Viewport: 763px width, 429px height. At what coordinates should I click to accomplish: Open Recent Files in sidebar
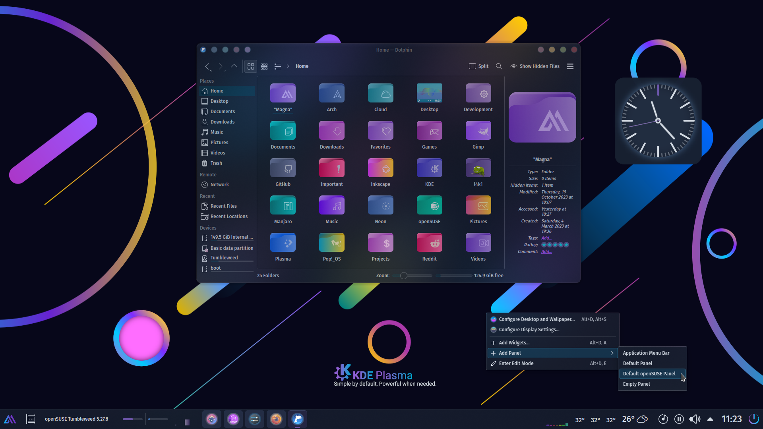(x=227, y=206)
